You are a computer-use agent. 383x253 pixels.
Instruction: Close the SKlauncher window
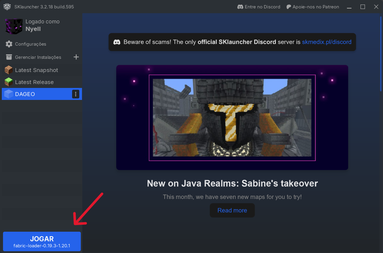(x=376, y=7)
